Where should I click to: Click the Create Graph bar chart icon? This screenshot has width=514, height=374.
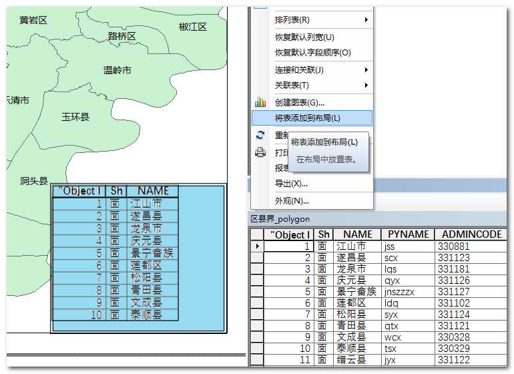pos(260,102)
